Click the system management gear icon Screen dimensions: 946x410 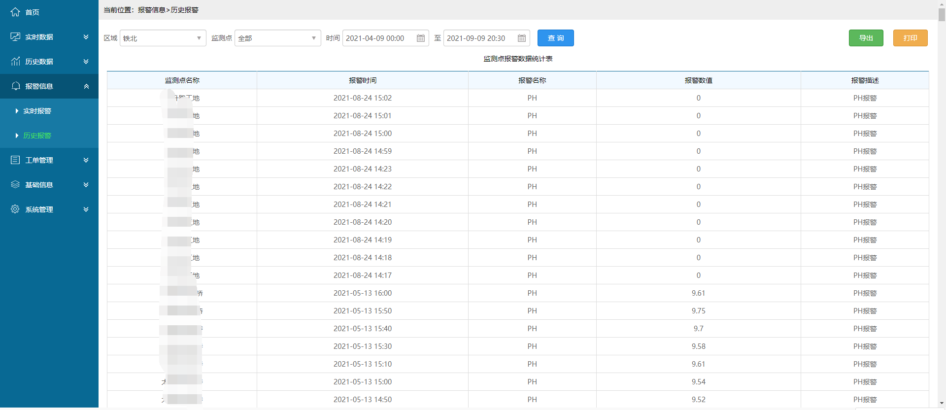tap(15, 209)
